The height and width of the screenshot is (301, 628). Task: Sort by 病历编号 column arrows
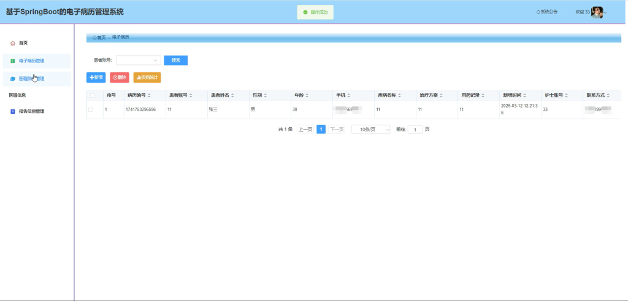click(149, 95)
